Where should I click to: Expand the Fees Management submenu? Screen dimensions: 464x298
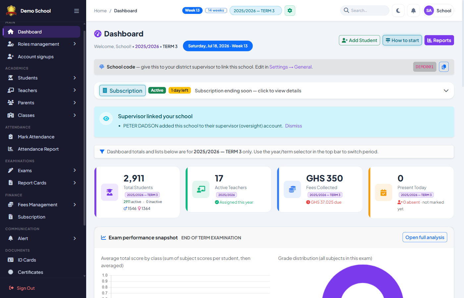click(x=75, y=205)
